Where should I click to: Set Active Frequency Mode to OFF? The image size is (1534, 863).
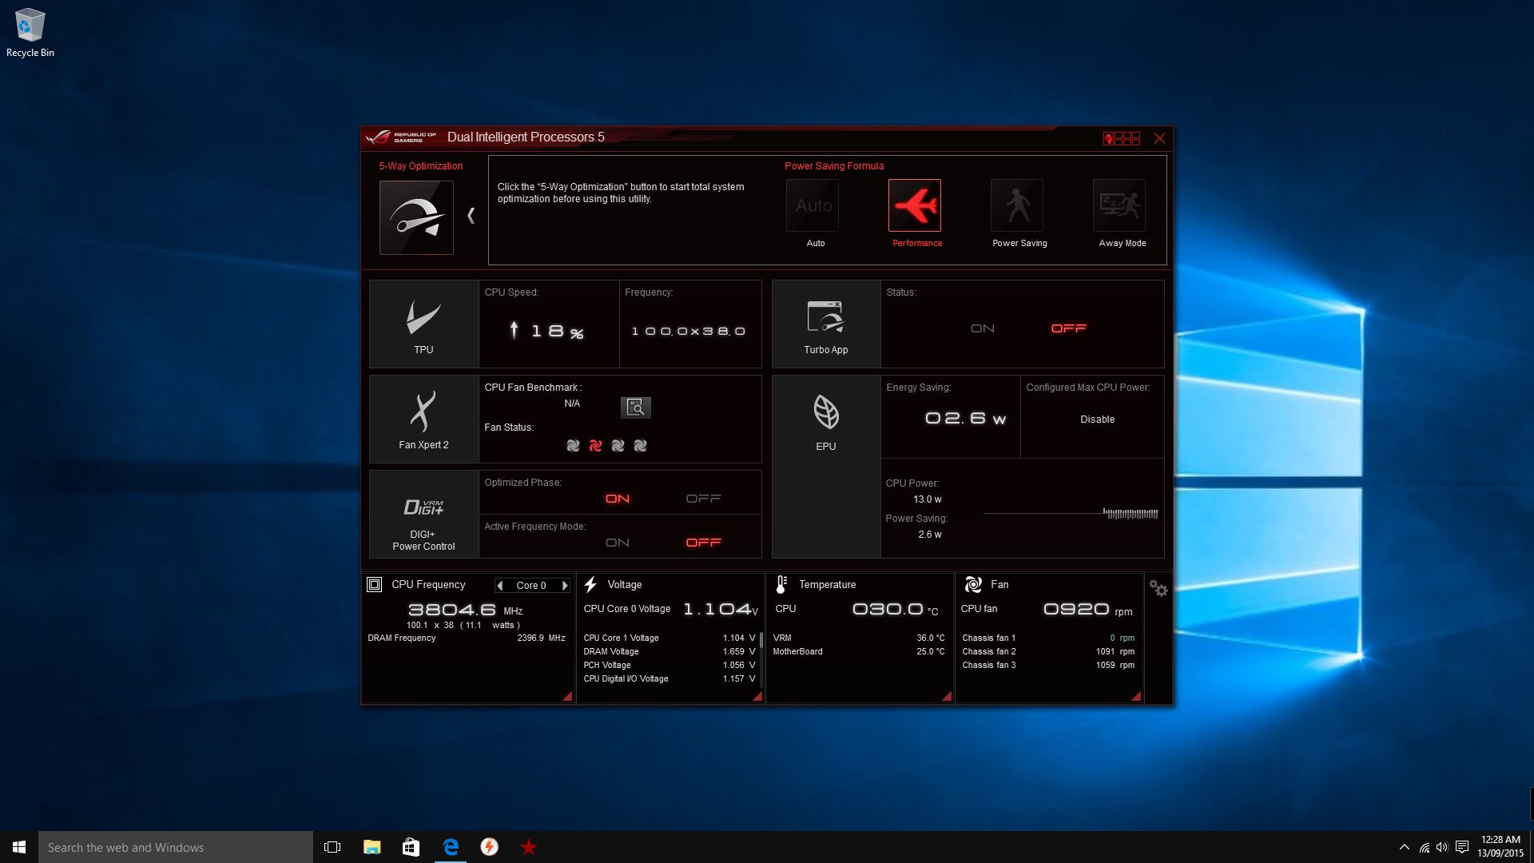coord(704,543)
